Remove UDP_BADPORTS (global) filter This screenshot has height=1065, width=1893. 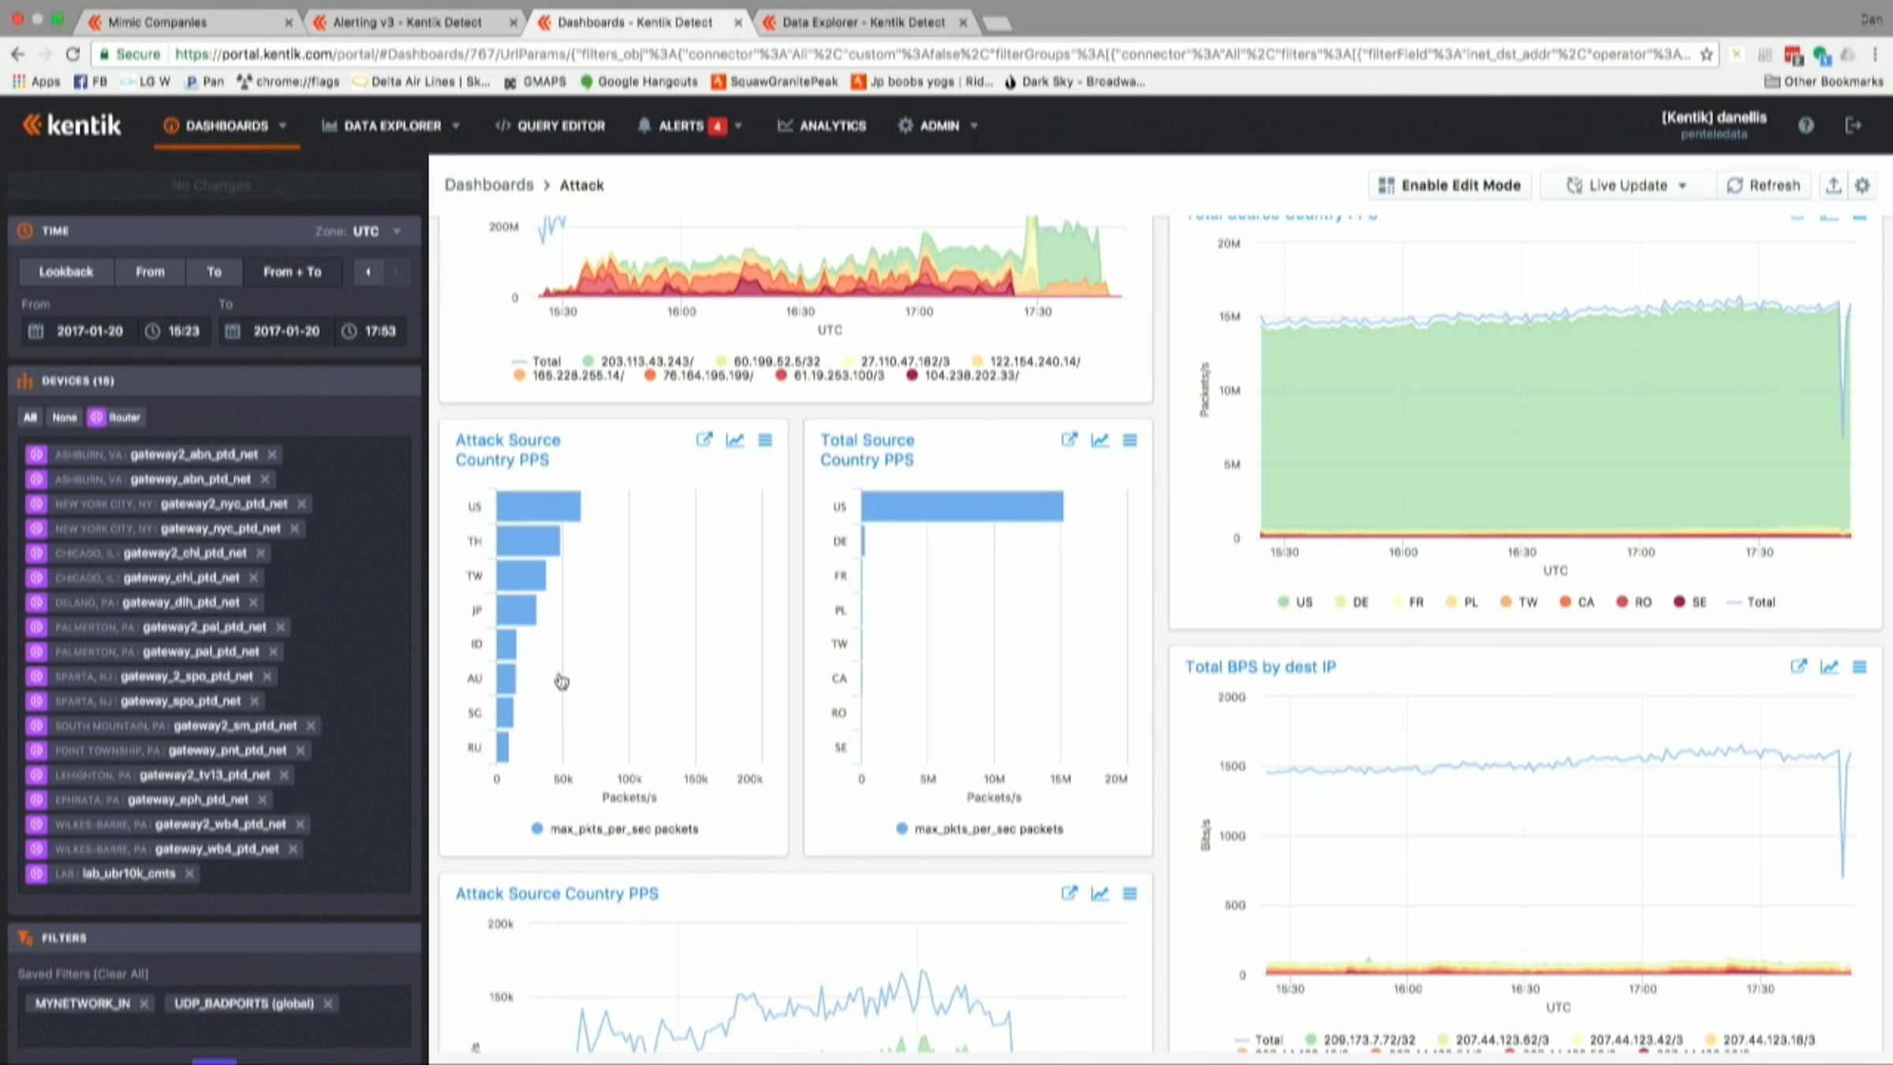coord(328,1003)
